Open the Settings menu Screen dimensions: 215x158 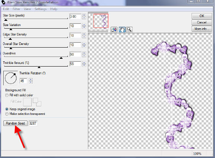click(41, 9)
